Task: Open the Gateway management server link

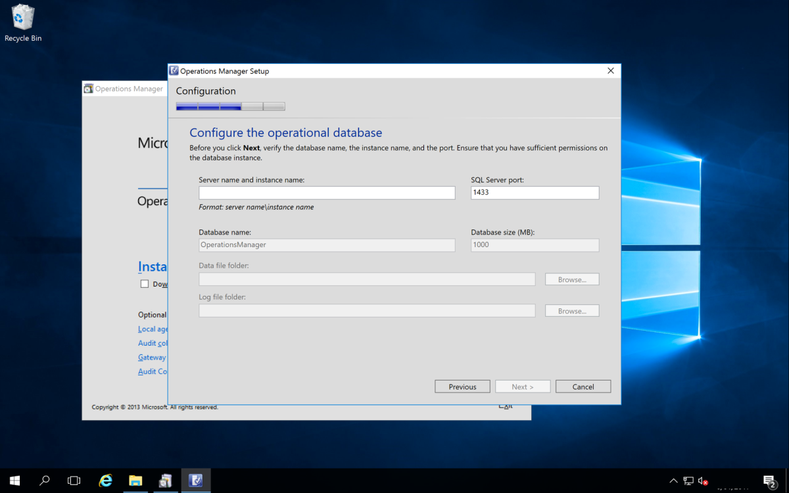Action: [152, 357]
